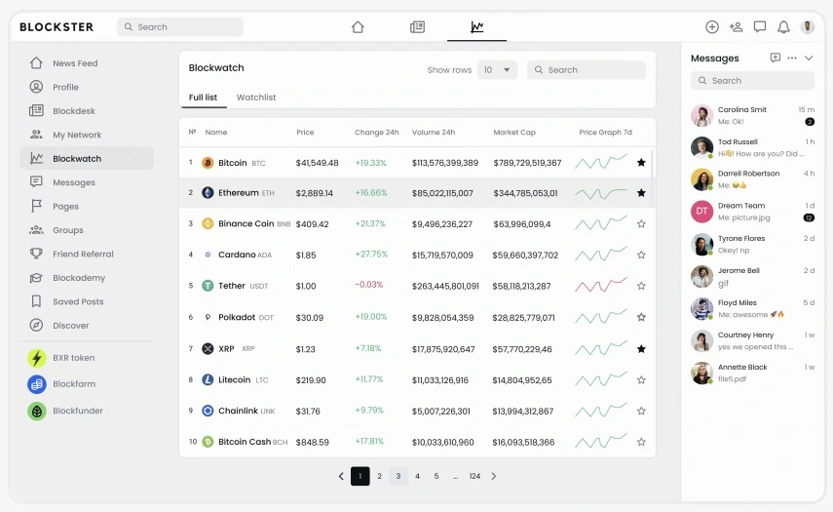Go to page 2

click(x=379, y=476)
